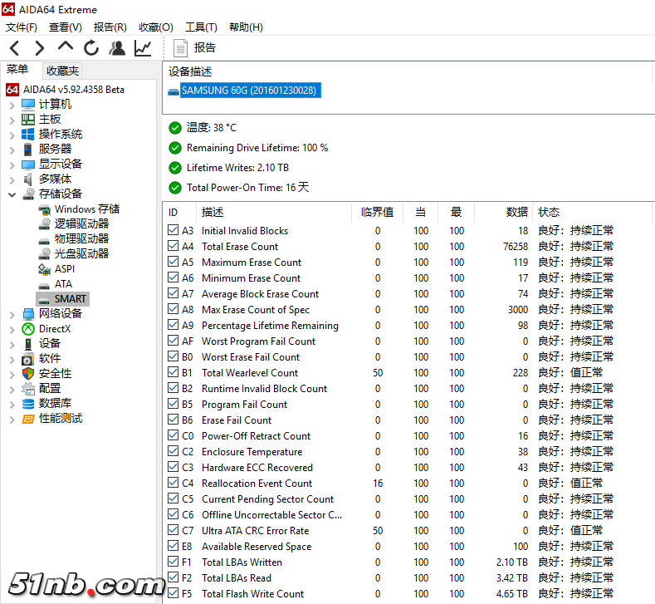Expand the 网络设备 tree node
The height and width of the screenshot is (604, 655).
tap(12, 314)
